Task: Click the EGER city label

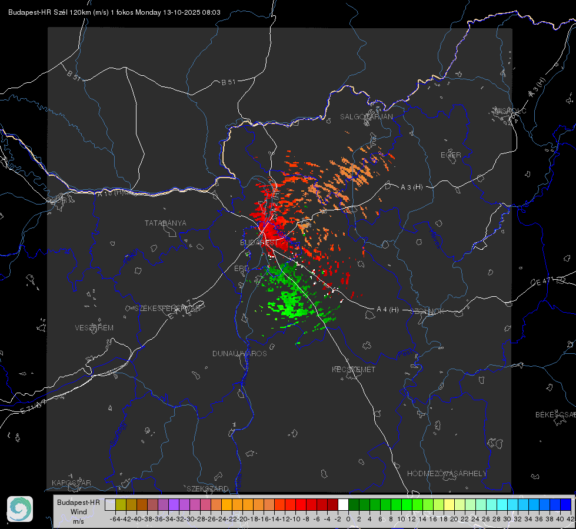Action: [451, 155]
